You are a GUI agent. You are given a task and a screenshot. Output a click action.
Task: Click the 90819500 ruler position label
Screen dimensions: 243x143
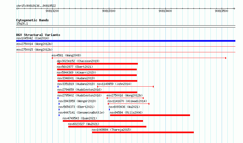click(x=222, y=11)
